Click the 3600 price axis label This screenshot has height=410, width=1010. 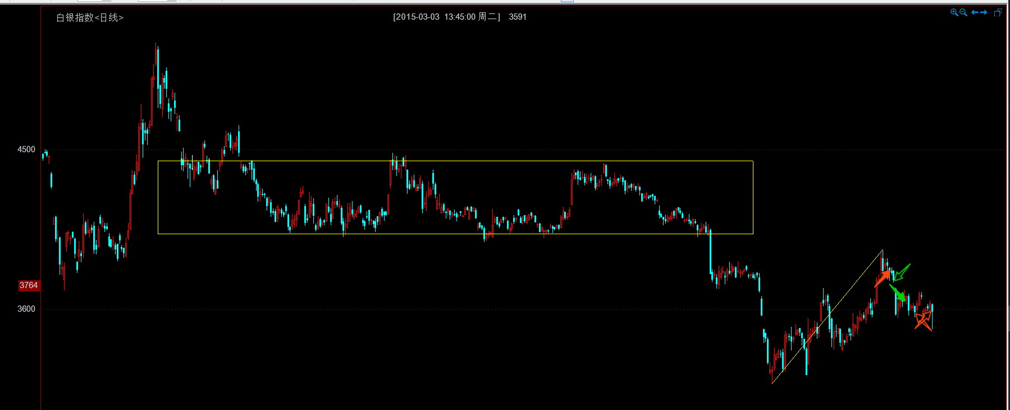click(x=26, y=309)
